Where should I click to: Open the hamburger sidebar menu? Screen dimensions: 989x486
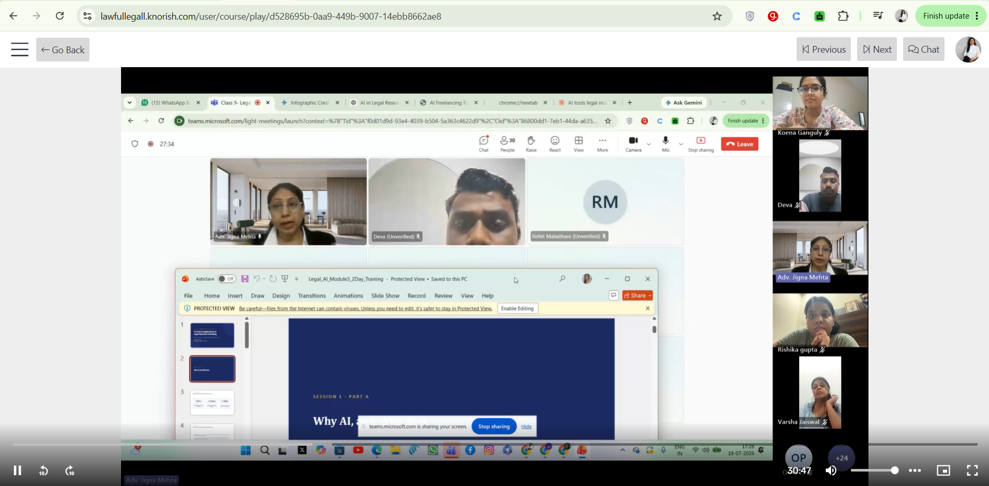(x=20, y=50)
